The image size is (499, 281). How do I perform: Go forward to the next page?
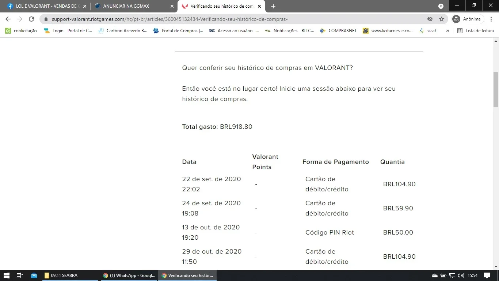pyautogui.click(x=20, y=19)
